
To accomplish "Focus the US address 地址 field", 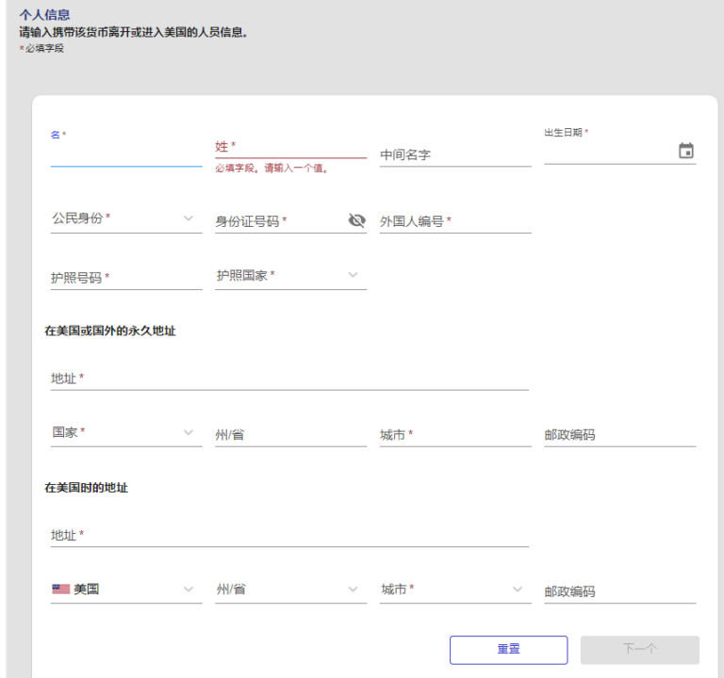I will (x=289, y=536).
